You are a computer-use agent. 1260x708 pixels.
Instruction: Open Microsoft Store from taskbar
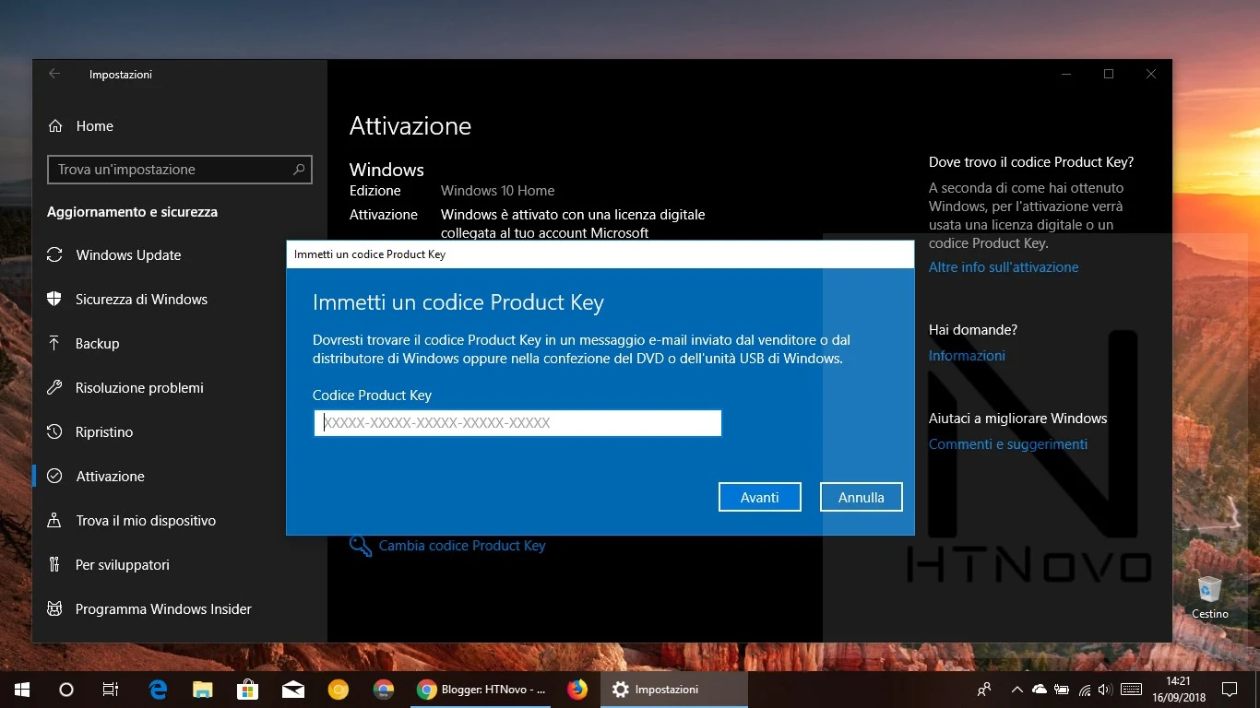[x=247, y=690]
